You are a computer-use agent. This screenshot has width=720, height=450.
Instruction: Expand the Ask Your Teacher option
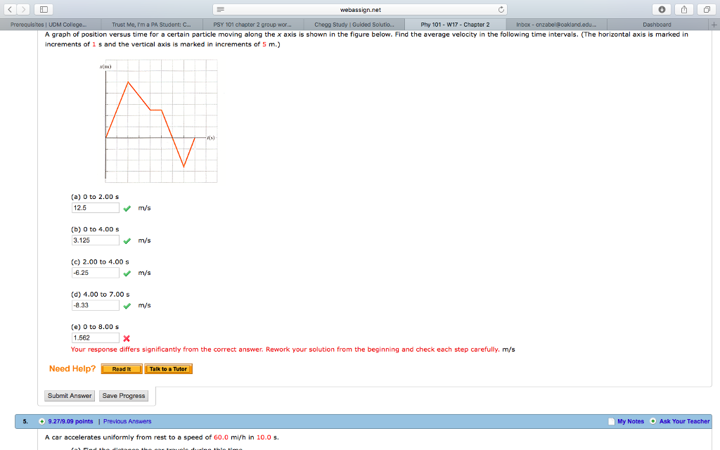(x=654, y=420)
